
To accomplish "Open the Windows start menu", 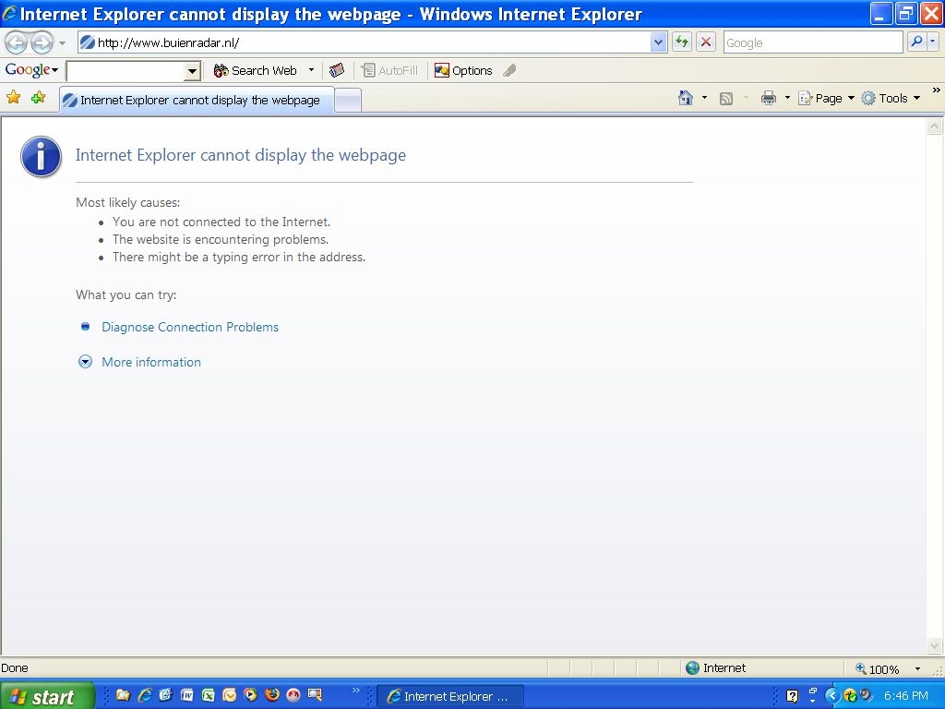I will click(x=47, y=696).
